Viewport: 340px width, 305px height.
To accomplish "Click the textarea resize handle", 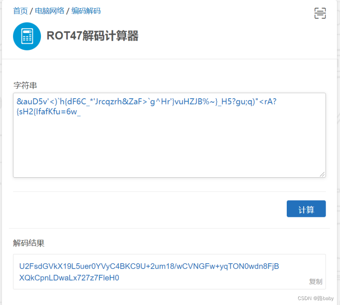I will [x=322, y=174].
